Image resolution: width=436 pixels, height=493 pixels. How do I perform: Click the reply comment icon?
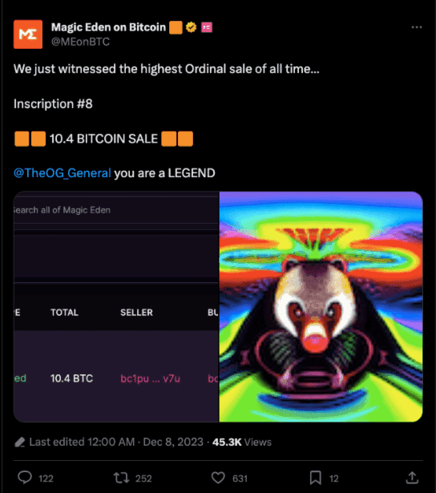tap(25, 478)
